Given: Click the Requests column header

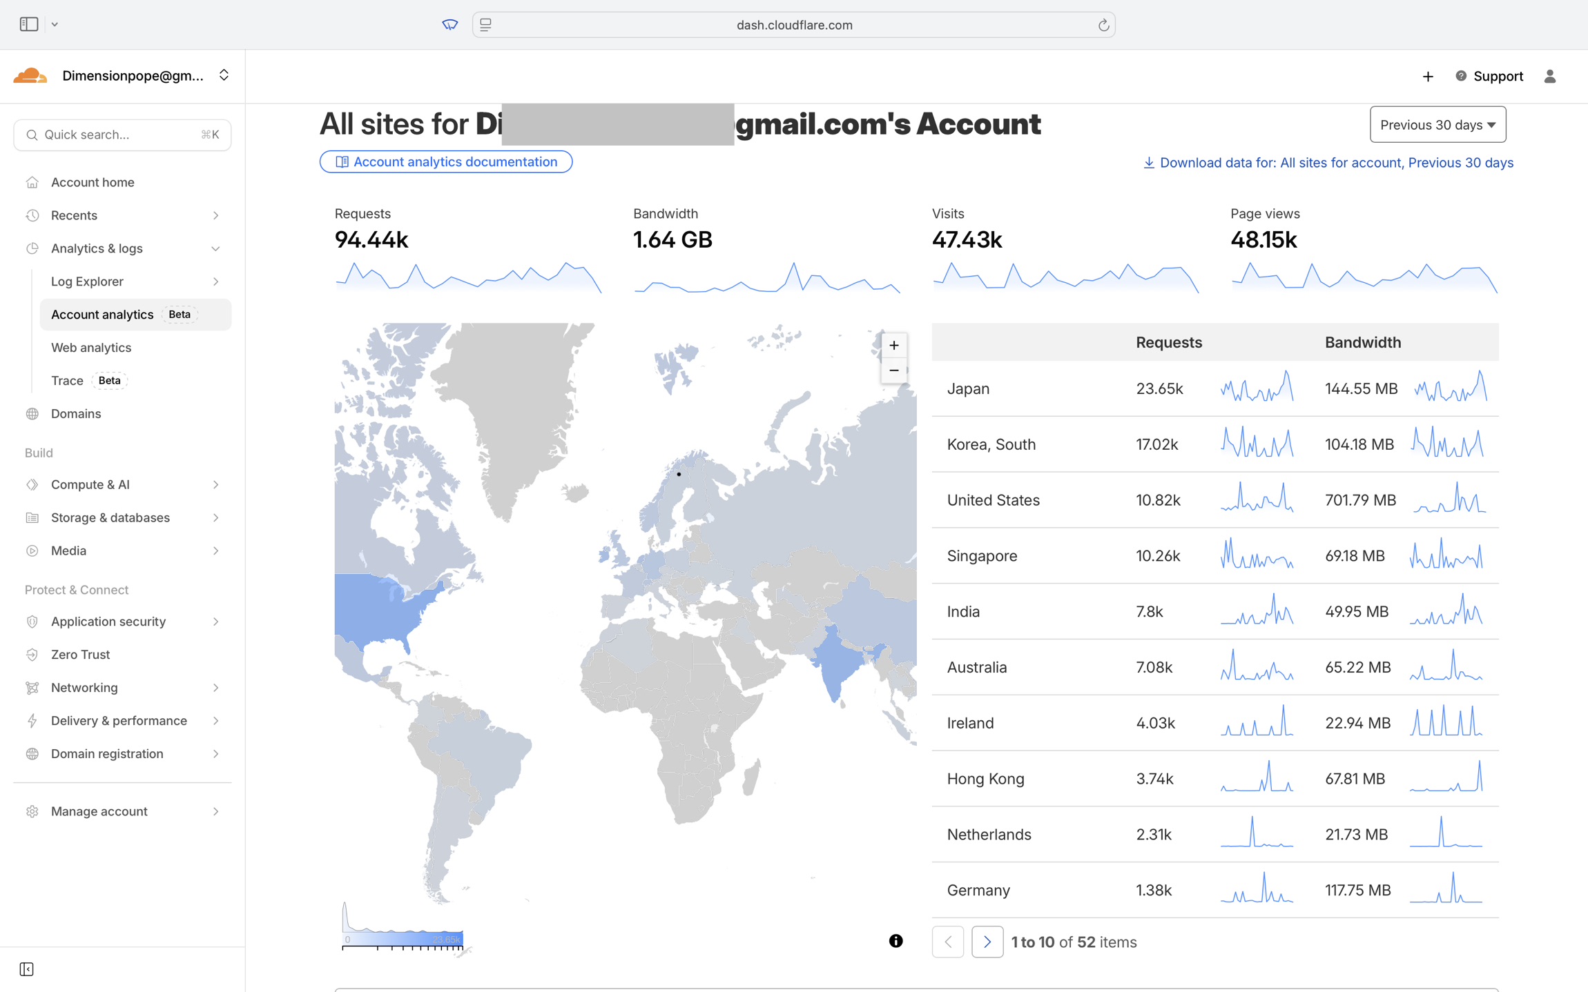Looking at the screenshot, I should pyautogui.click(x=1169, y=343).
